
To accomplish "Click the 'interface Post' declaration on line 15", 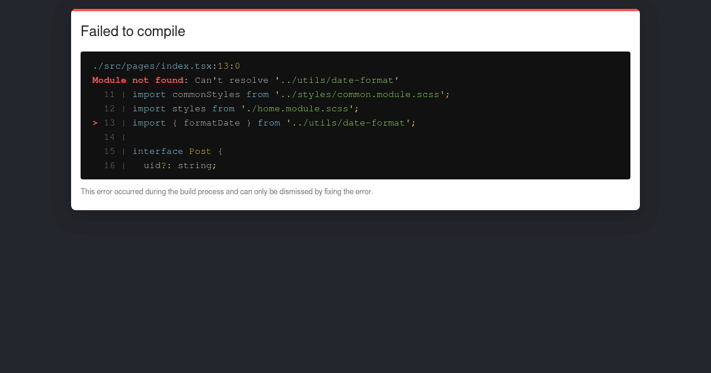I will coord(177,151).
